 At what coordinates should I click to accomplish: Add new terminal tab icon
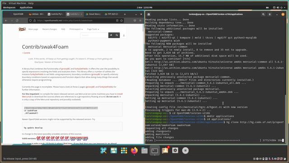tap(149, 14)
